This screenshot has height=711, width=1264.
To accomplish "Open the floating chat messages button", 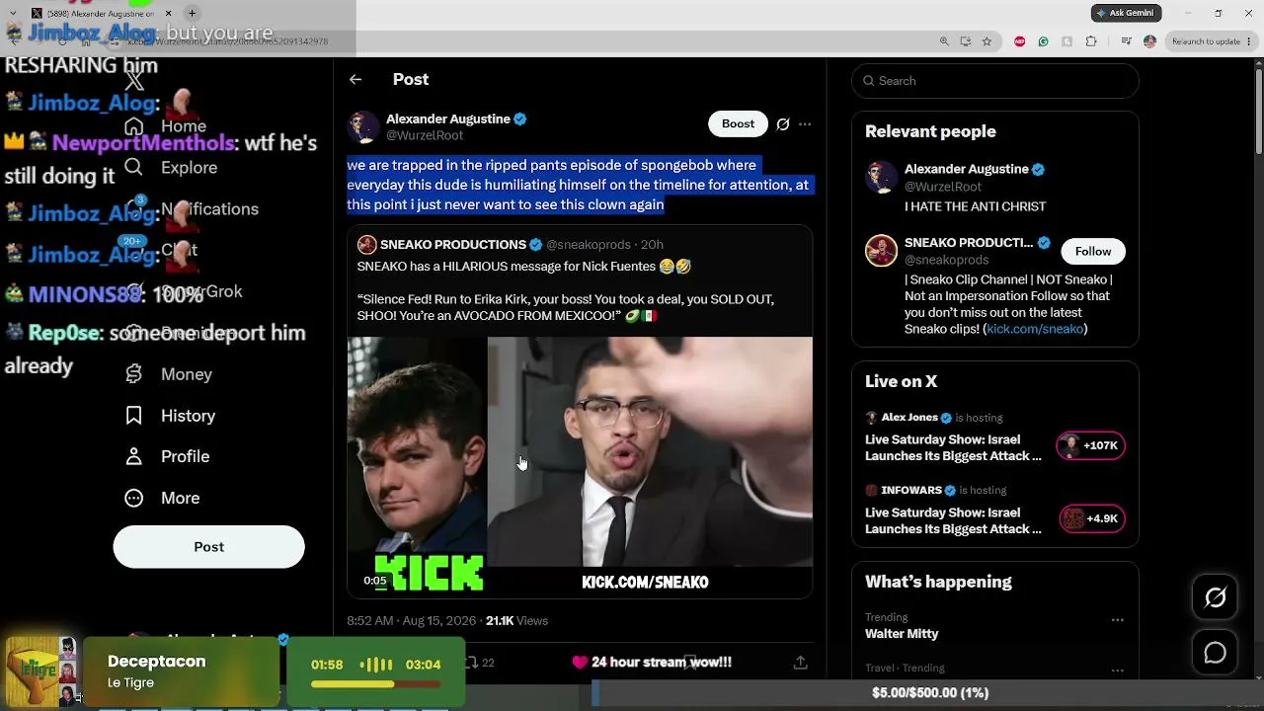I will [x=1215, y=653].
